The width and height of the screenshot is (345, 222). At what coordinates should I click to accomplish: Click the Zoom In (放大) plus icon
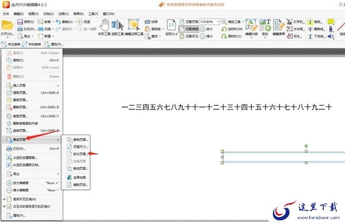coord(202,29)
